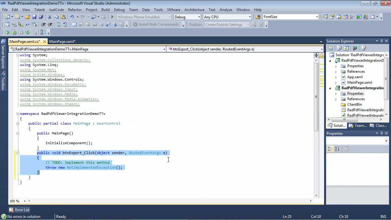
Task: Collapse the MainPage constructor outlining block
Action: [18, 133]
